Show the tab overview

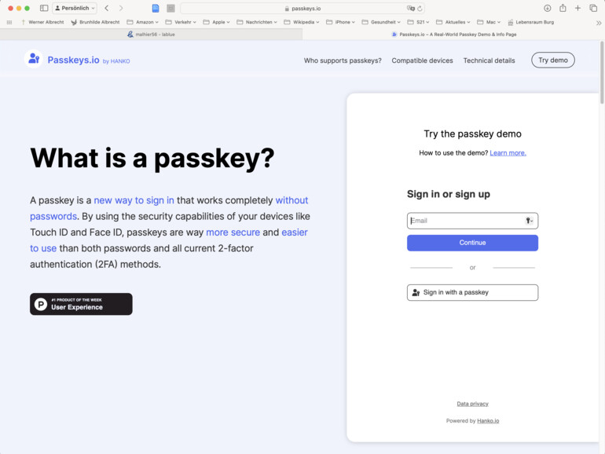tap(593, 8)
